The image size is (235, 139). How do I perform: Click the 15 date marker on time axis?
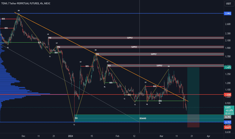(x=92, y=136)
